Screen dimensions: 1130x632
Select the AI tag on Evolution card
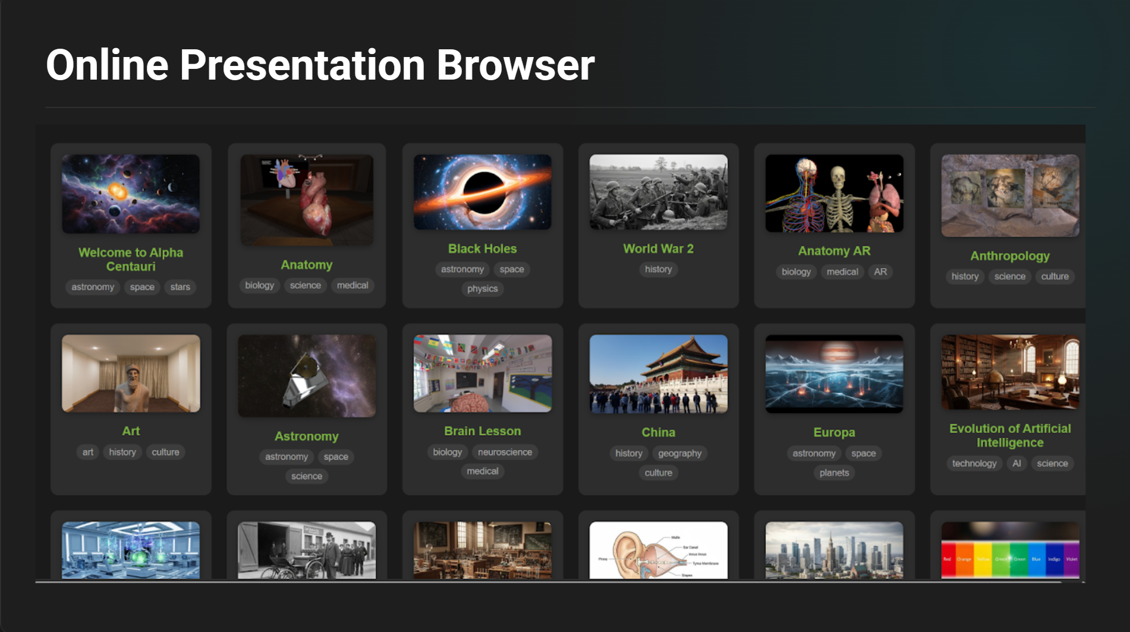pos(1017,463)
